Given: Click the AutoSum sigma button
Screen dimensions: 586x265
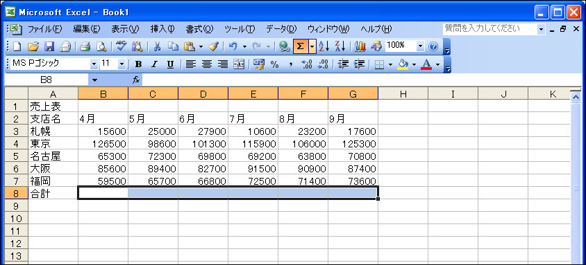Looking at the screenshot, I should point(301,46).
